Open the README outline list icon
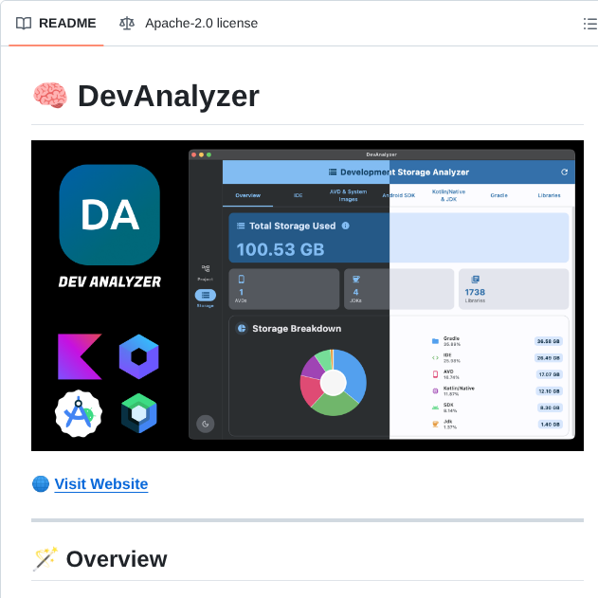 tap(589, 24)
